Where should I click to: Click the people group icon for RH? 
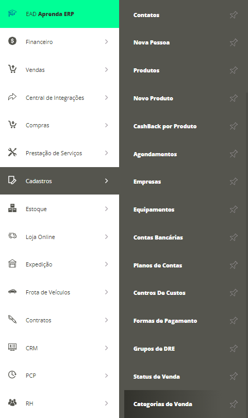[12, 402]
